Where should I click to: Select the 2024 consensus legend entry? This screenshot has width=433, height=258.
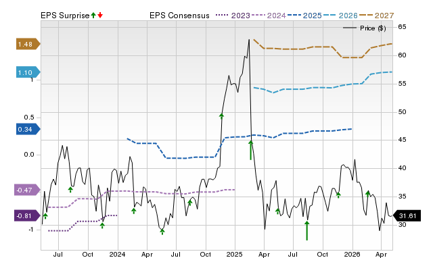click(x=269, y=16)
